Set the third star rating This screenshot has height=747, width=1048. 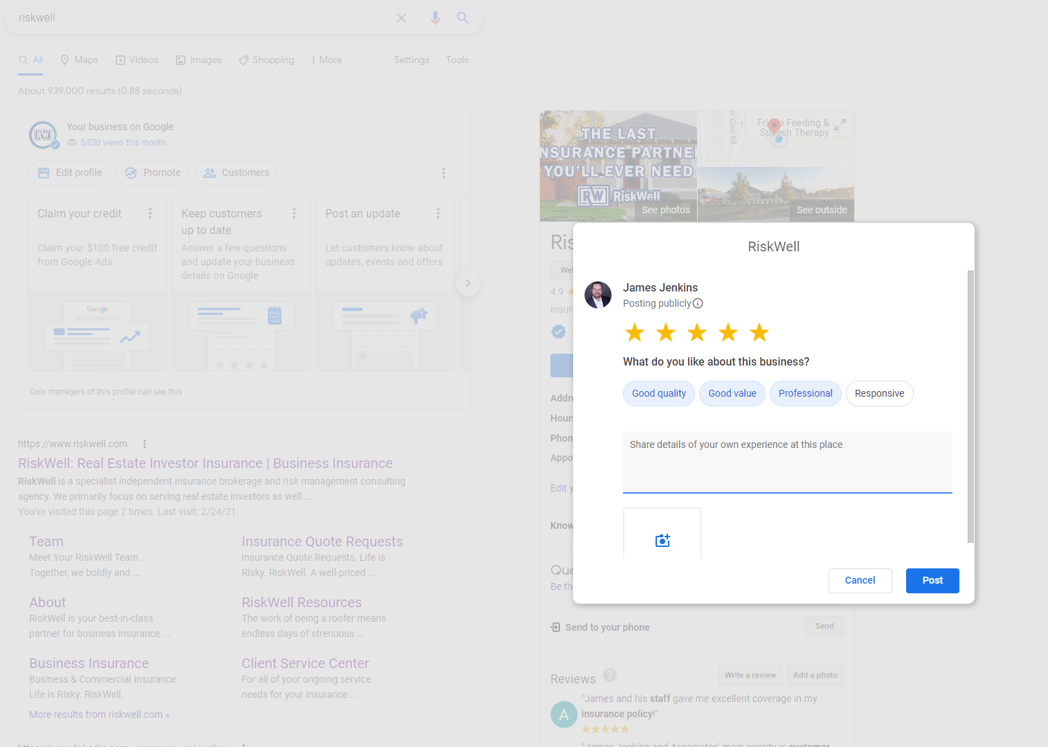pyautogui.click(x=697, y=333)
